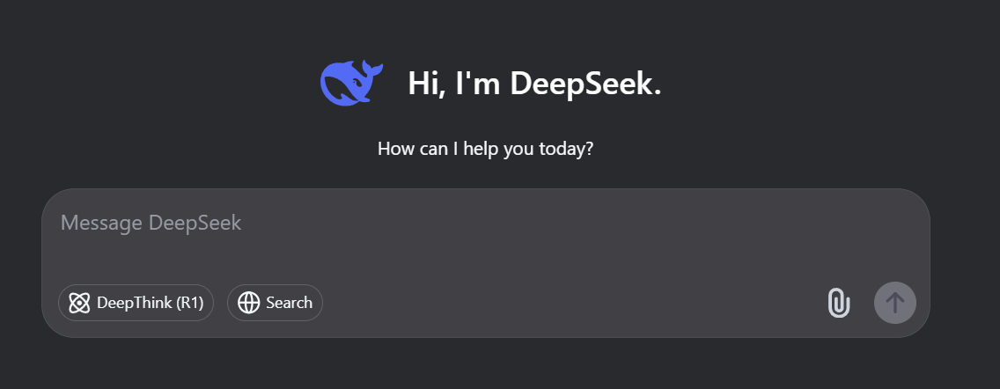Click the blue DeepSeek whale logo
1000x389 pixels.
(x=351, y=83)
